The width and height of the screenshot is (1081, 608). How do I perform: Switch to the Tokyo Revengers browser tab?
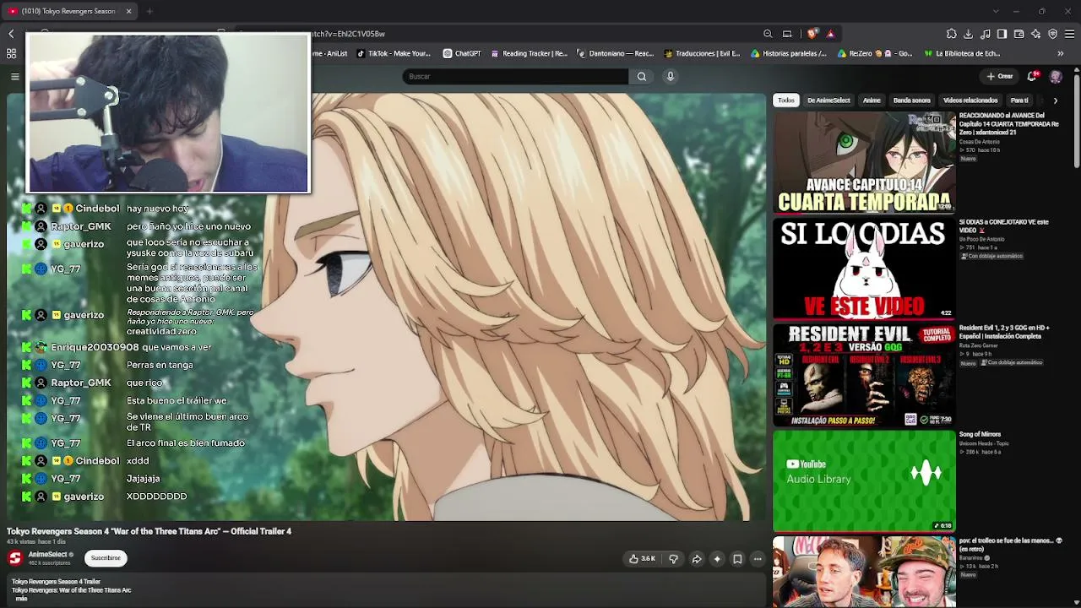68,11
